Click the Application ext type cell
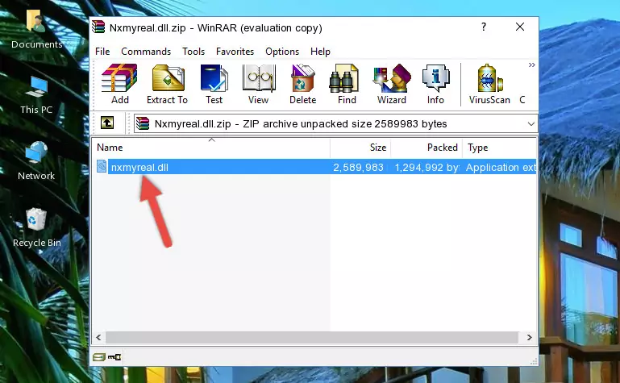 pyautogui.click(x=501, y=167)
